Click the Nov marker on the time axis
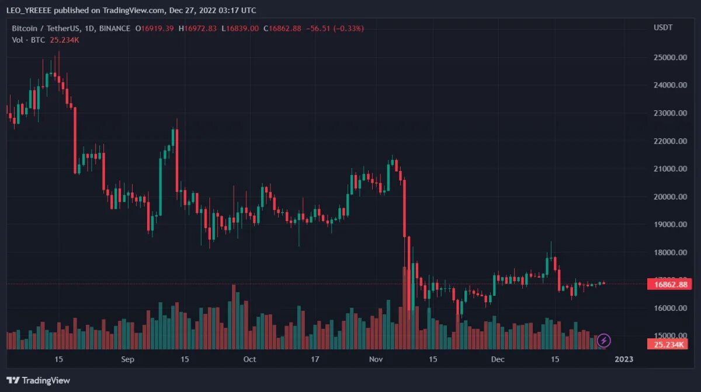Viewport: 701px width, 392px height. coord(376,359)
